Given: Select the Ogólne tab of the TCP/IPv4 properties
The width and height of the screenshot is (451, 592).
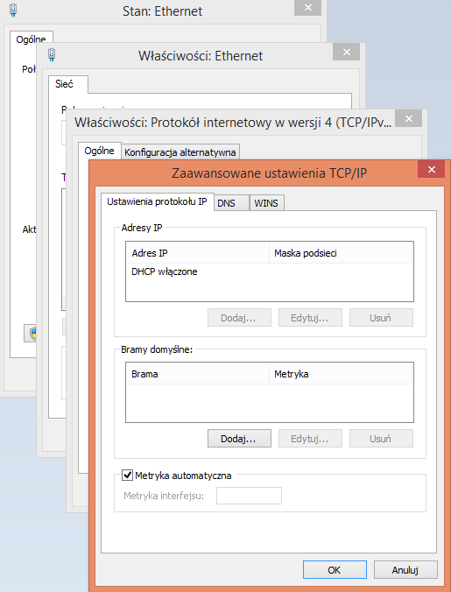Looking at the screenshot, I should pyautogui.click(x=99, y=151).
